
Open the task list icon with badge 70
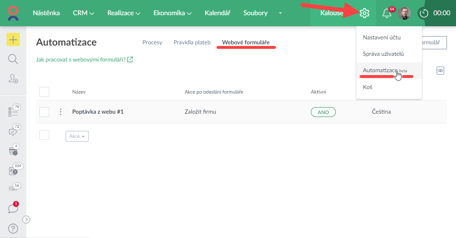pyautogui.click(x=13, y=111)
